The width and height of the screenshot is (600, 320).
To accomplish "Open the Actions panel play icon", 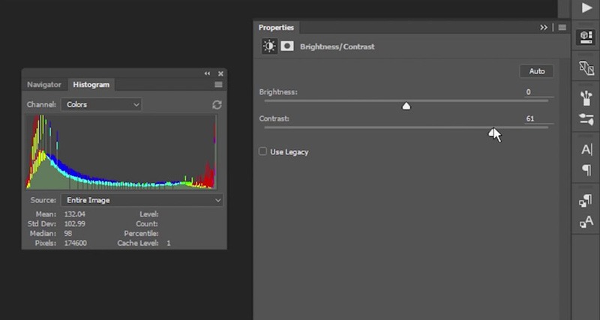I will tap(586, 8).
